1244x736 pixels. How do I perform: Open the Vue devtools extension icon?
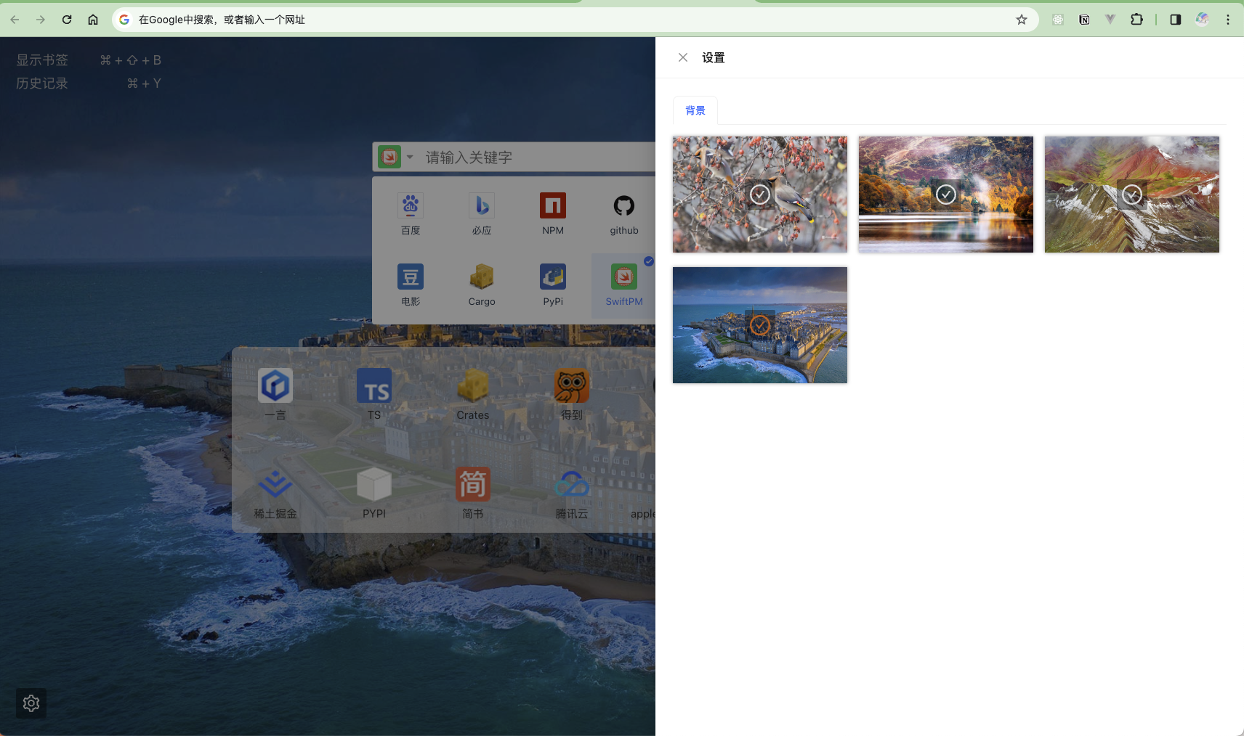(x=1110, y=20)
